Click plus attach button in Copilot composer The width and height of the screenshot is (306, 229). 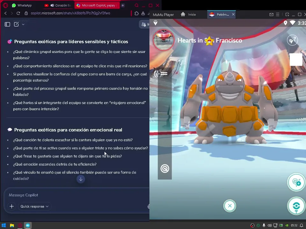click(11, 206)
